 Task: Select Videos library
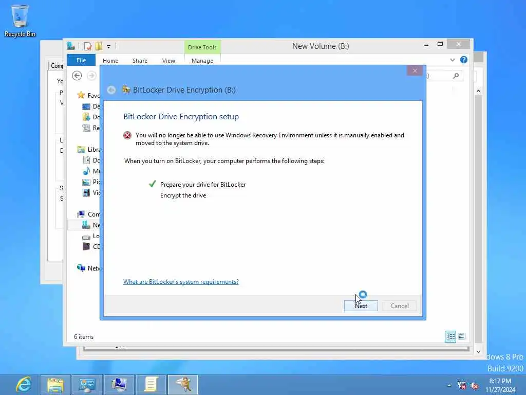(x=91, y=192)
